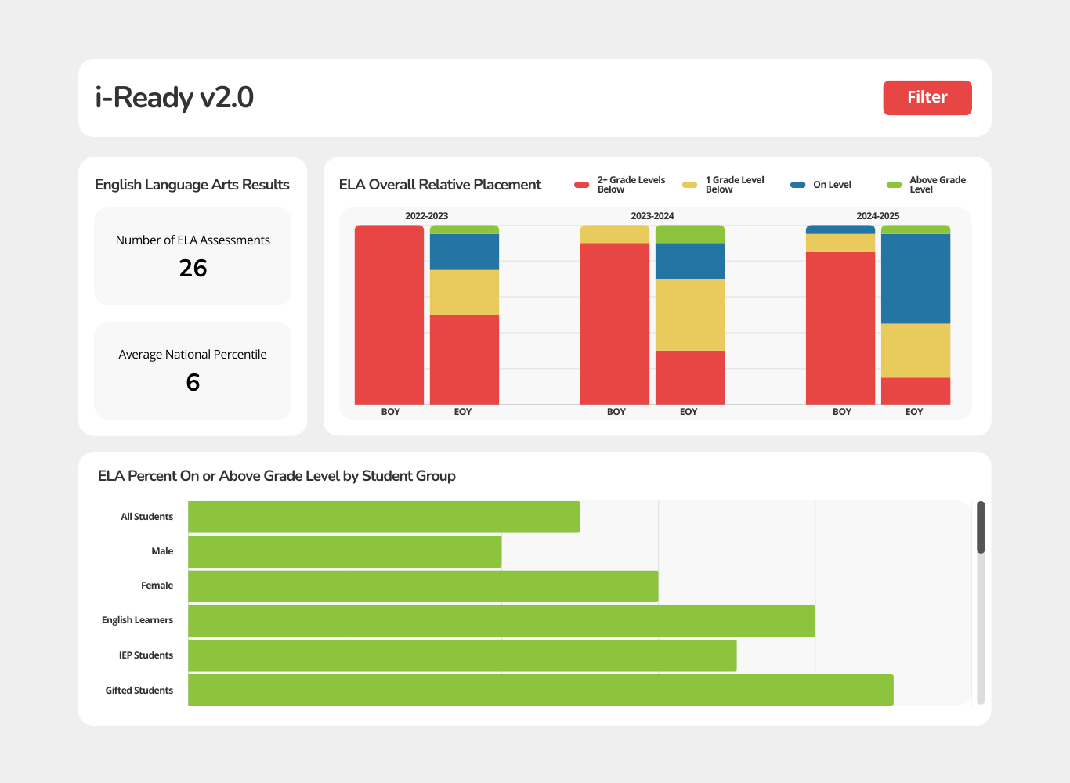Click the 2023-2024 year label
This screenshot has height=783, width=1070.
point(652,216)
